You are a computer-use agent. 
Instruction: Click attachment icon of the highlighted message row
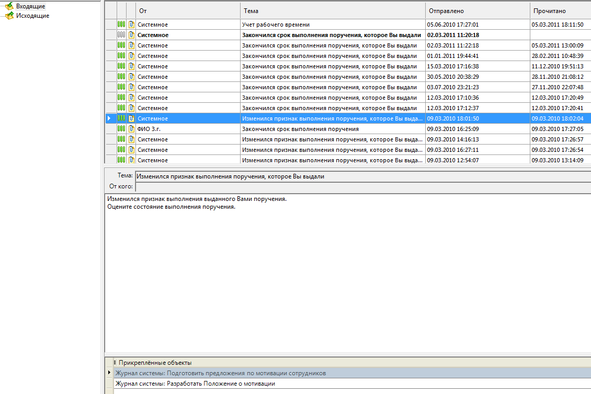click(132, 118)
